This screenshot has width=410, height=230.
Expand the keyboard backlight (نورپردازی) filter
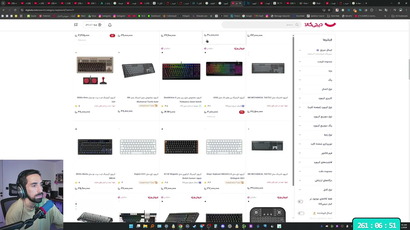point(315,144)
